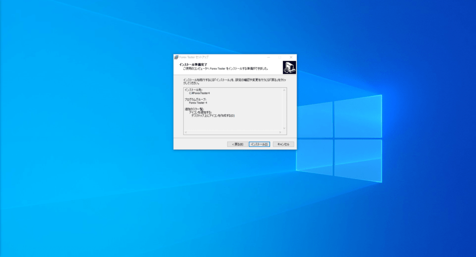Go back with the 戻る button
Screen dimensions: 476x257
click(238, 144)
